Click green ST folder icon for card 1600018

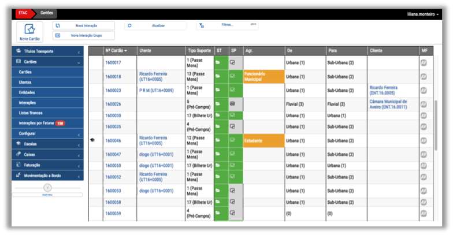click(218, 76)
